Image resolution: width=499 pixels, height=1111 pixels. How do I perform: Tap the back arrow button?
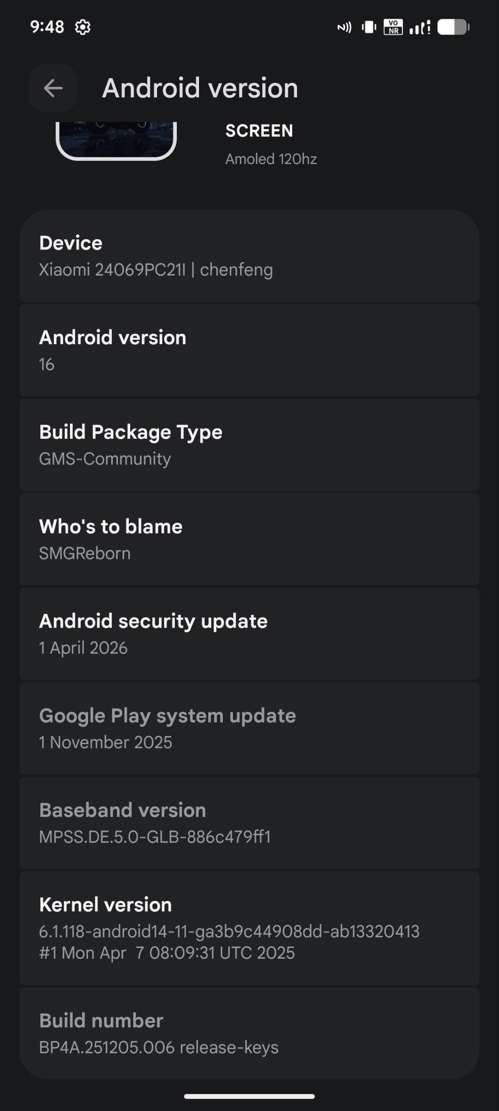[x=53, y=88]
